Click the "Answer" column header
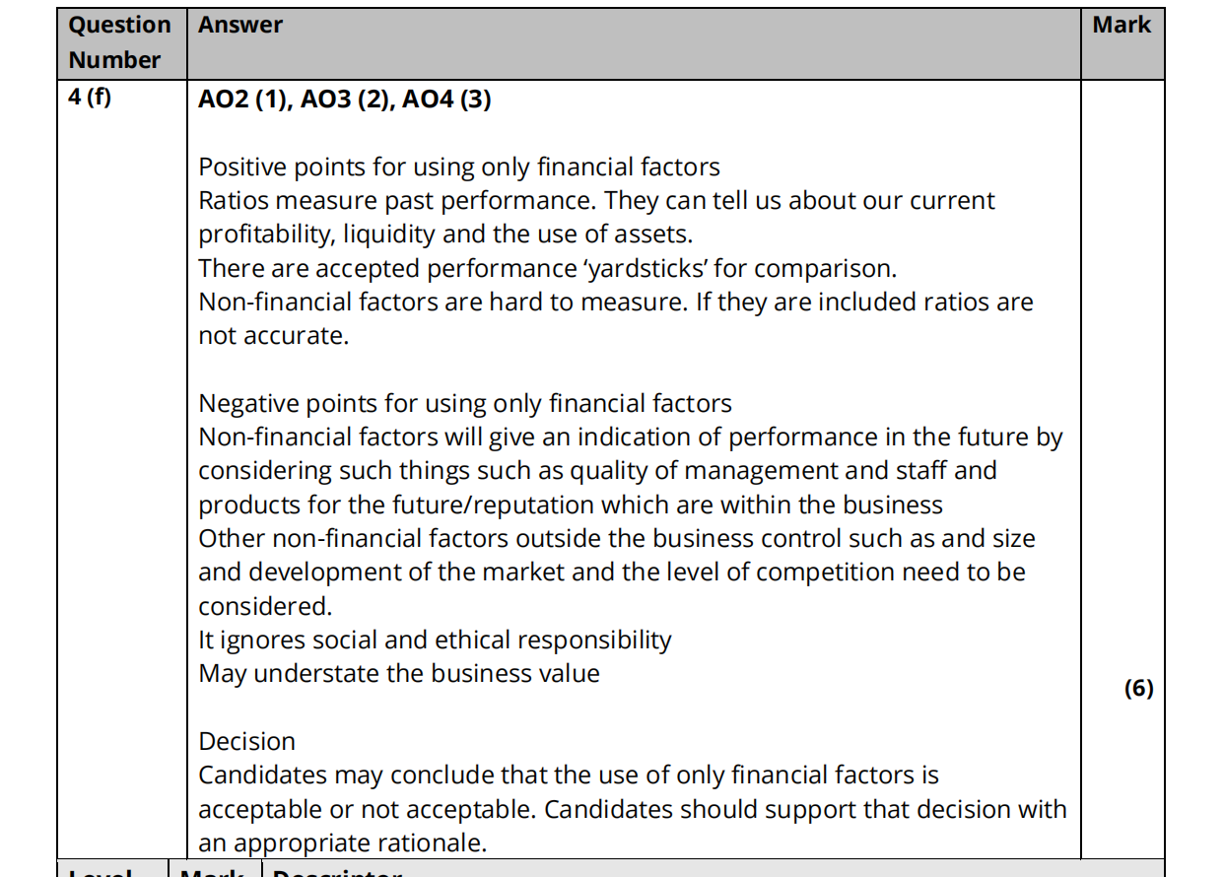1224x877 pixels. pos(240,26)
